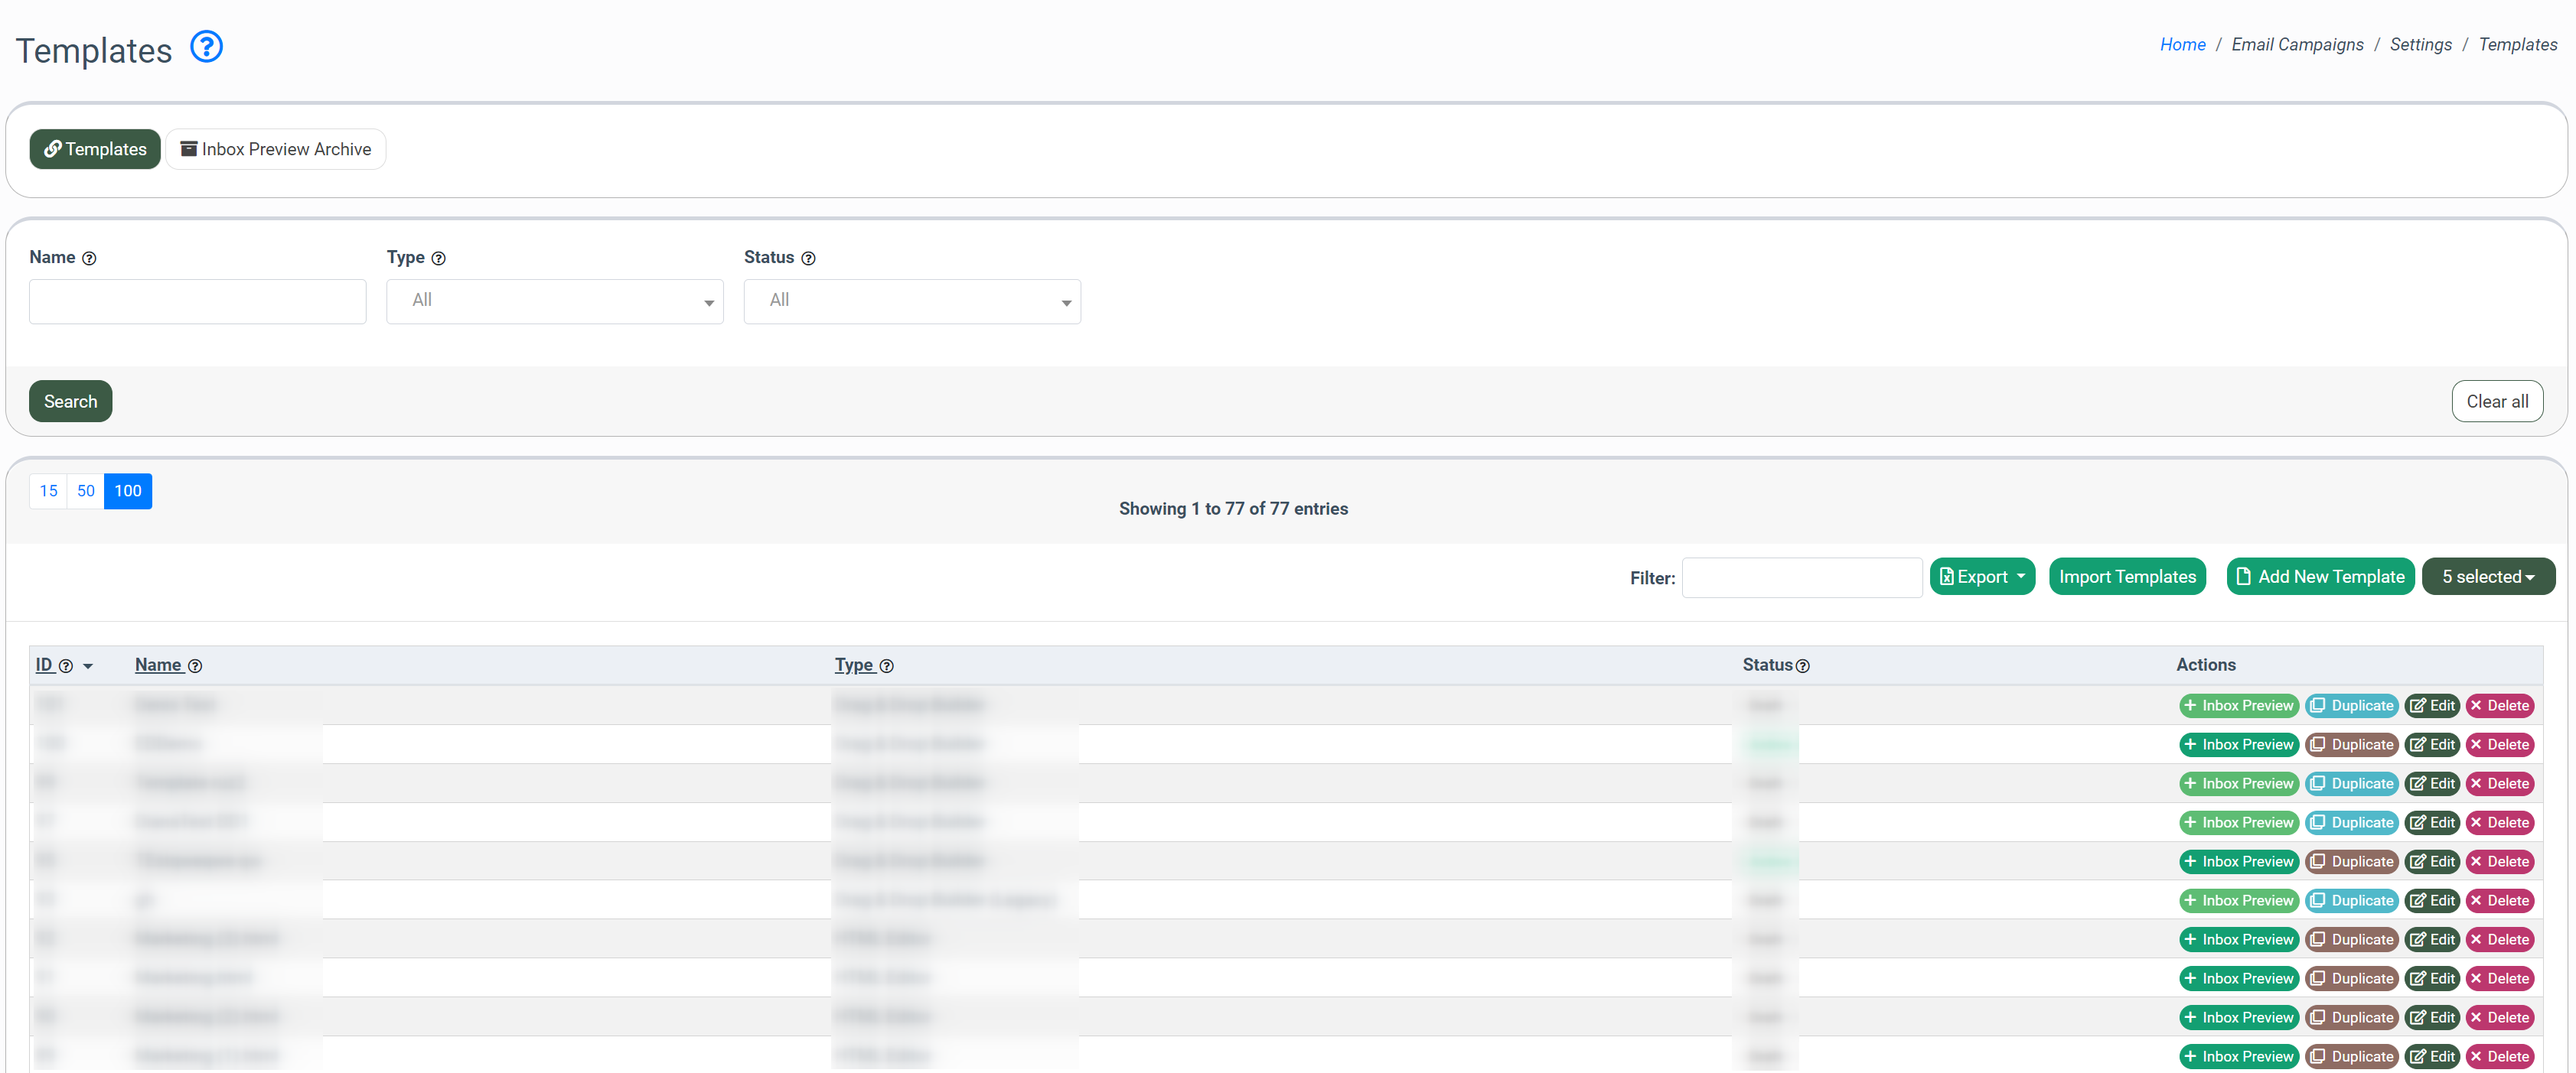Go to Home breadcrumb link
This screenshot has height=1073, width=2576.
2182,44
